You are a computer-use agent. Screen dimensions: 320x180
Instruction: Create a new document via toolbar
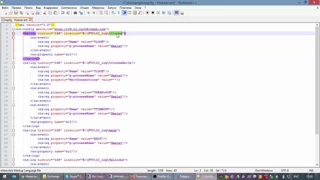5,13
